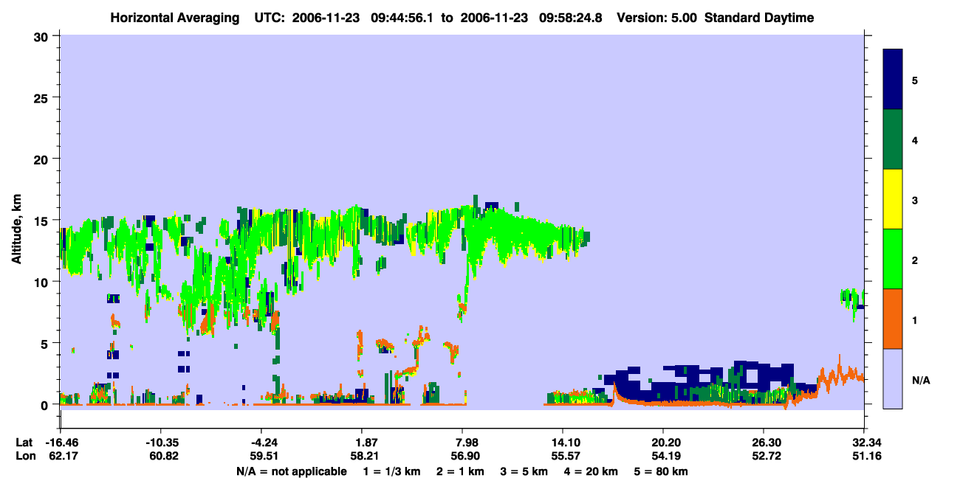Click the '3 = 5 km' legend entry
The width and height of the screenshot is (960, 492).
pyautogui.click(x=524, y=471)
